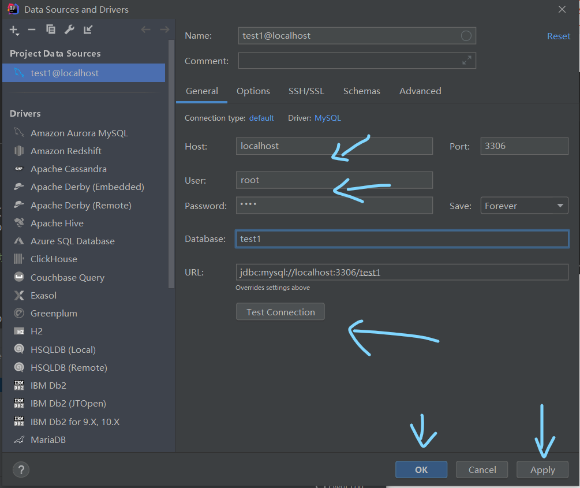Select the Exasol driver
580x488 pixels.
pos(43,296)
